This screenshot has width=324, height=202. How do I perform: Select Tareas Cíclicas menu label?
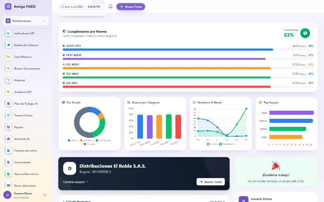[x=23, y=116]
